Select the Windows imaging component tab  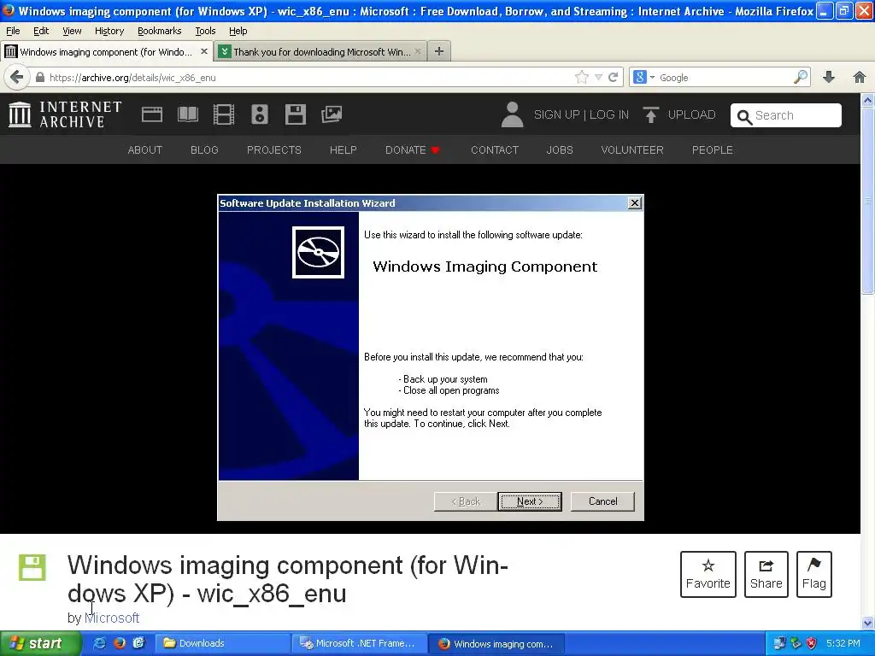(x=106, y=51)
